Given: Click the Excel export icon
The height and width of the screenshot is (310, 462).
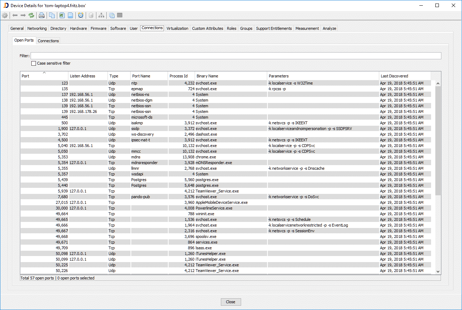Looking at the screenshot, I should 62,15.
